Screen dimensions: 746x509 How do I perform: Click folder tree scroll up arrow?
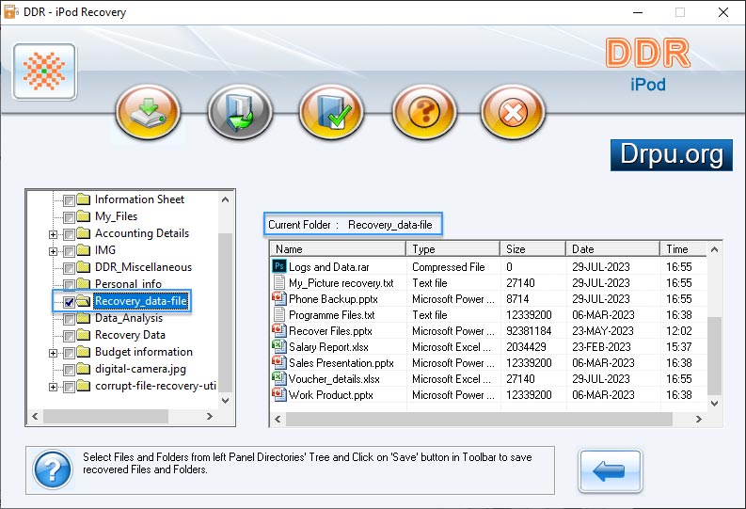[x=226, y=199]
